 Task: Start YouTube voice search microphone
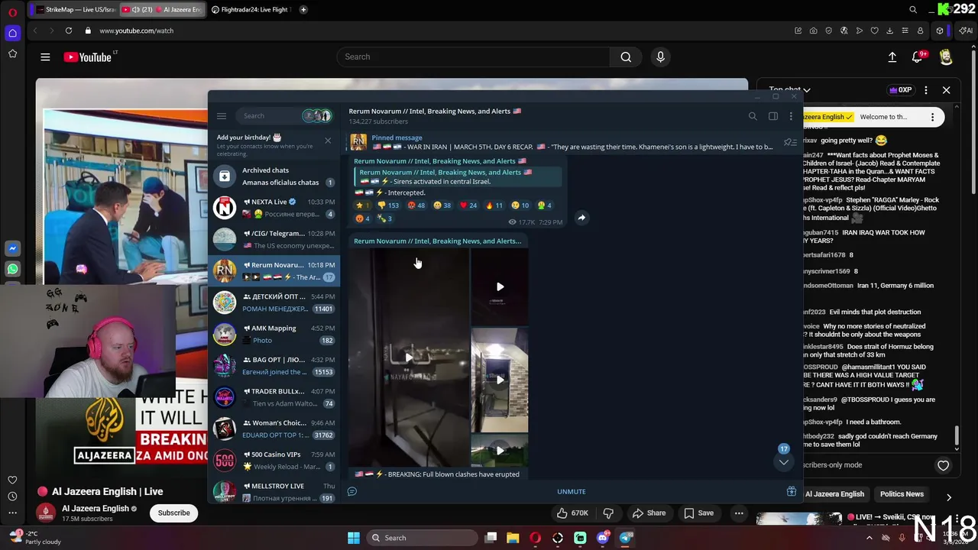[x=661, y=57]
